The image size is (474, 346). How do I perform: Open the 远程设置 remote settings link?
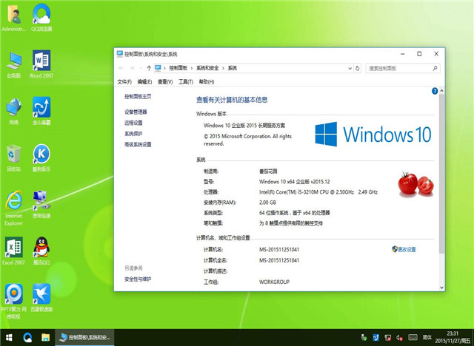pyautogui.click(x=133, y=123)
